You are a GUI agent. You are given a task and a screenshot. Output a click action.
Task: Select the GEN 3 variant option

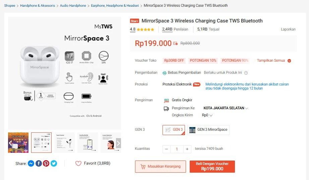tap(174, 130)
